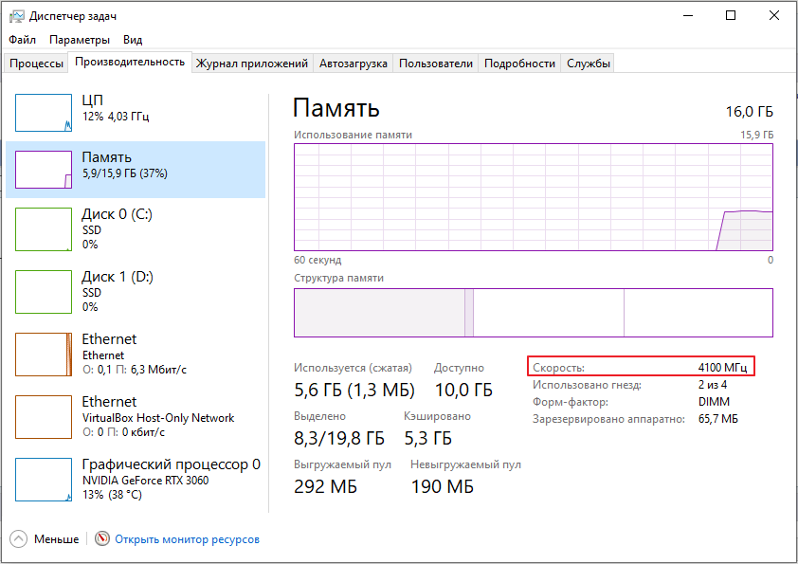Viewport: 798px width, 564px height.
Task: Switch to the Процессы tab
Action: 37,64
